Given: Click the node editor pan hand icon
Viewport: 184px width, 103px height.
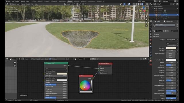Looking at the screenshot, I should coord(15,66).
